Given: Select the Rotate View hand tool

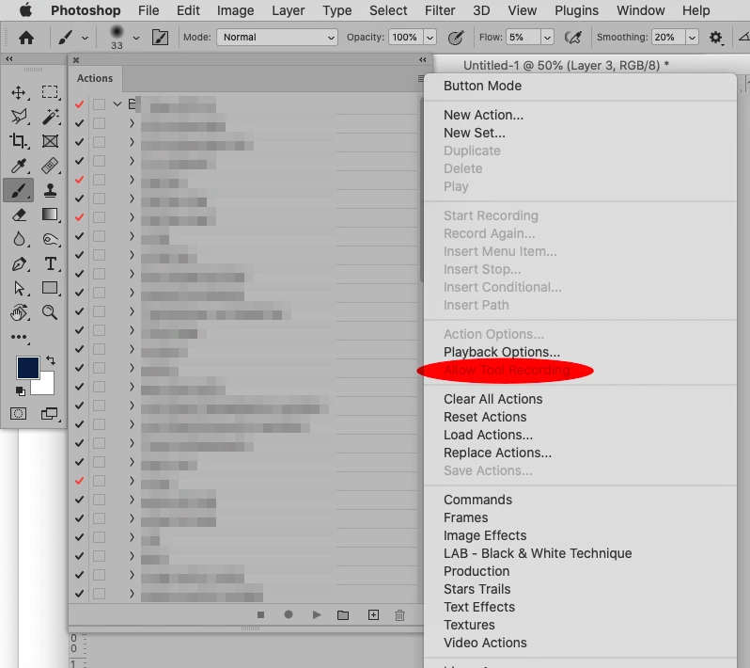Looking at the screenshot, I should coord(19,312).
